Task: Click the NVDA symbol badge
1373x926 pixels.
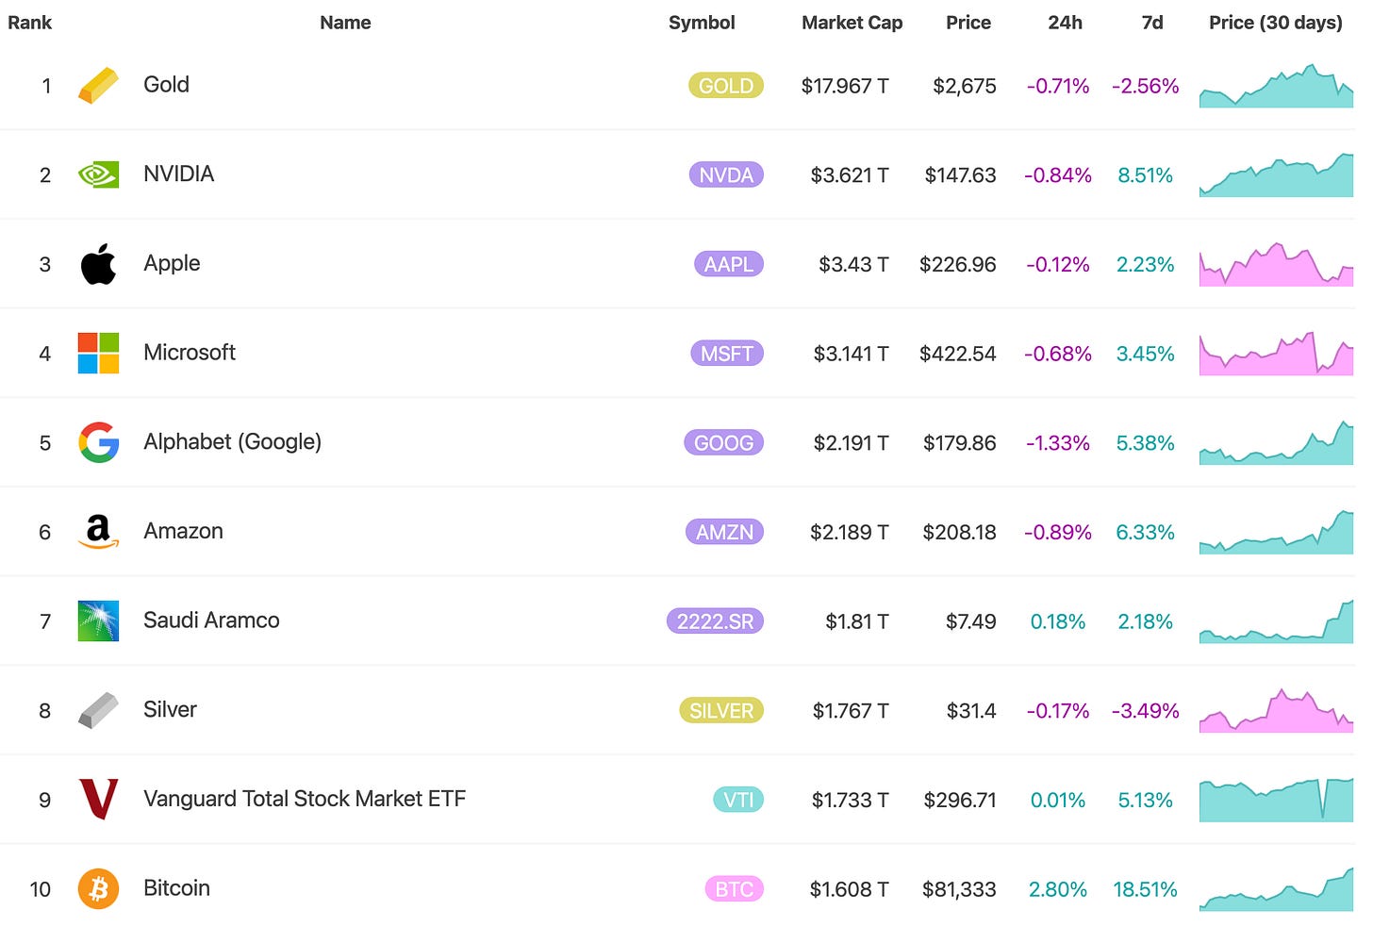Action: coord(726,175)
